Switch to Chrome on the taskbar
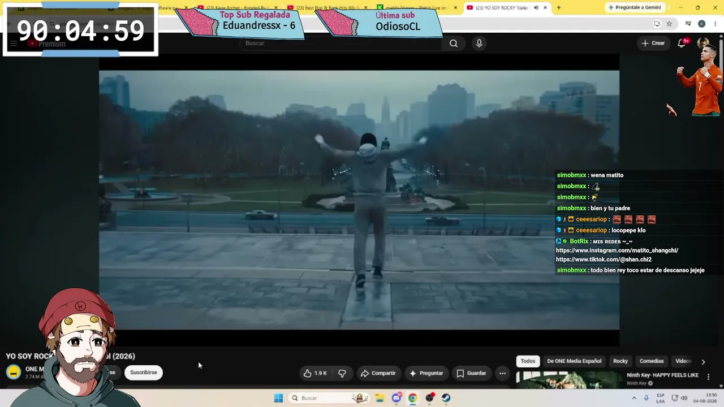This screenshot has height=407, width=724. coord(413,398)
